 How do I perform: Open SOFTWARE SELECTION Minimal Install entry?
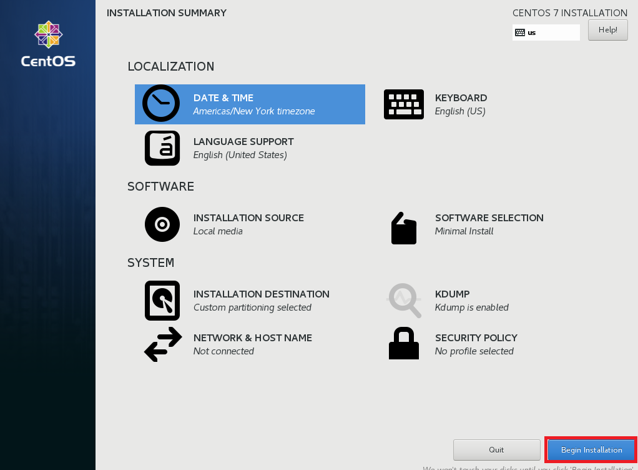tap(489, 224)
